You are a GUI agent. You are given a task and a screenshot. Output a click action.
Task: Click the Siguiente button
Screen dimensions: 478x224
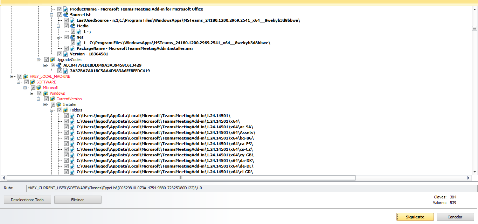tap(415, 217)
